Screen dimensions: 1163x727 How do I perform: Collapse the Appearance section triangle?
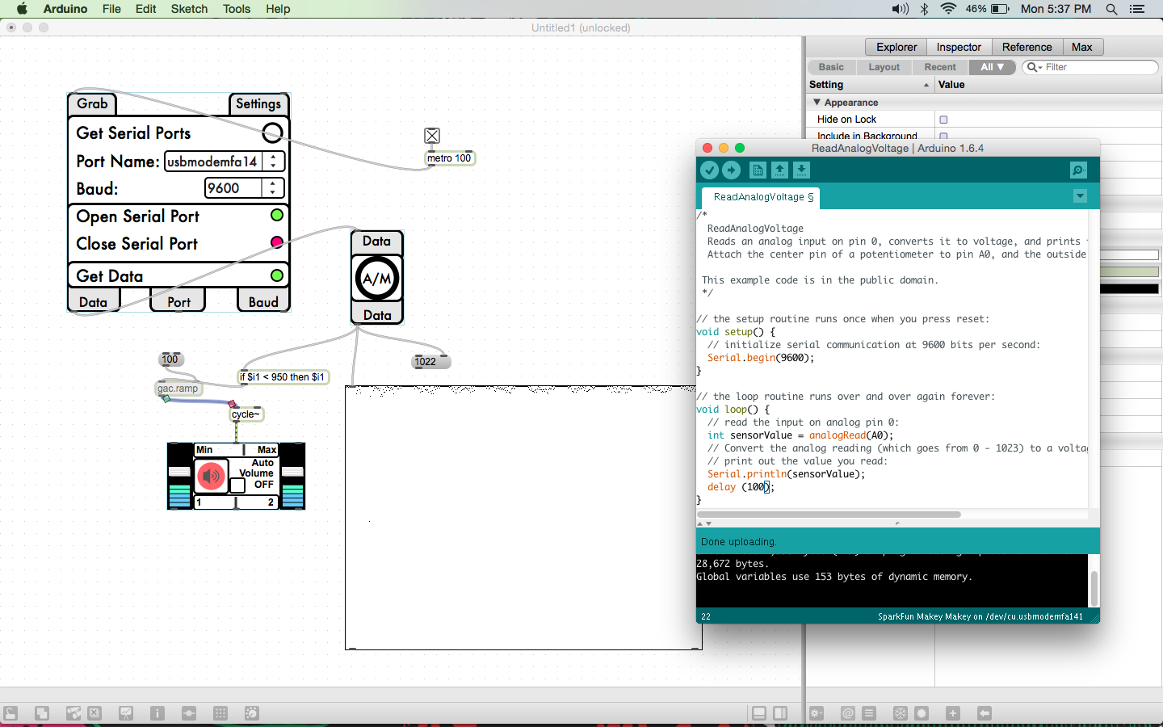tap(817, 103)
